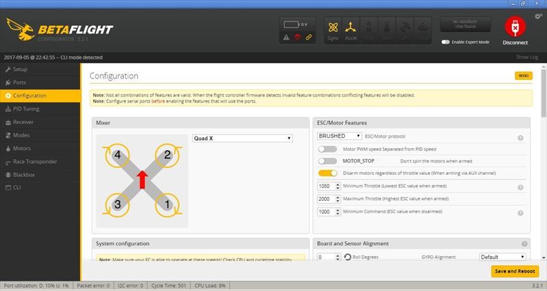Open the GYRO Alignment Default dropdown
This screenshot has width=547, height=291.
[503, 258]
